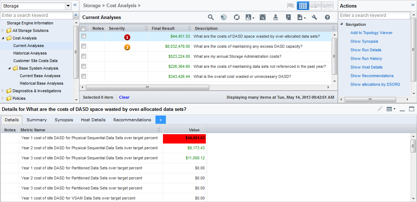The height and width of the screenshot is (202, 417).
Task: Select the Details tab
Action: point(12,120)
